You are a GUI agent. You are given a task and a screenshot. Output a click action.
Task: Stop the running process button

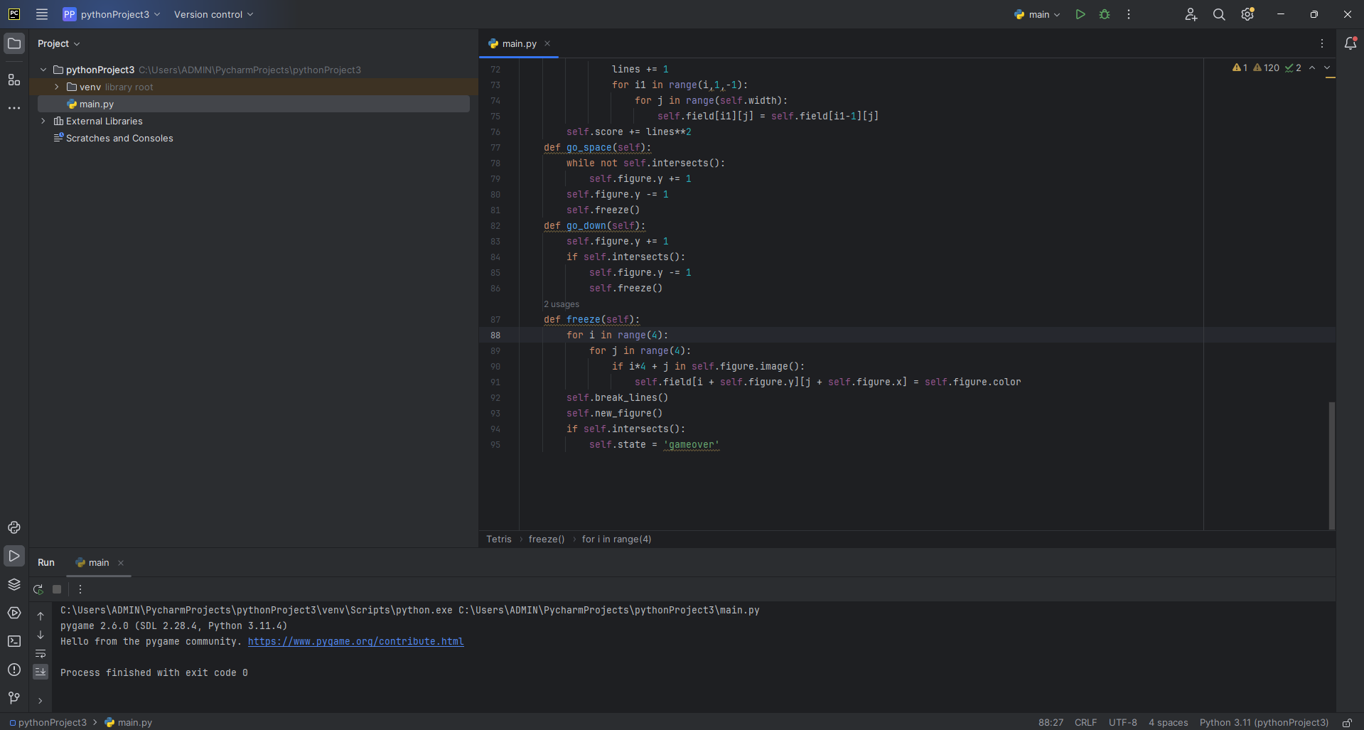57,589
